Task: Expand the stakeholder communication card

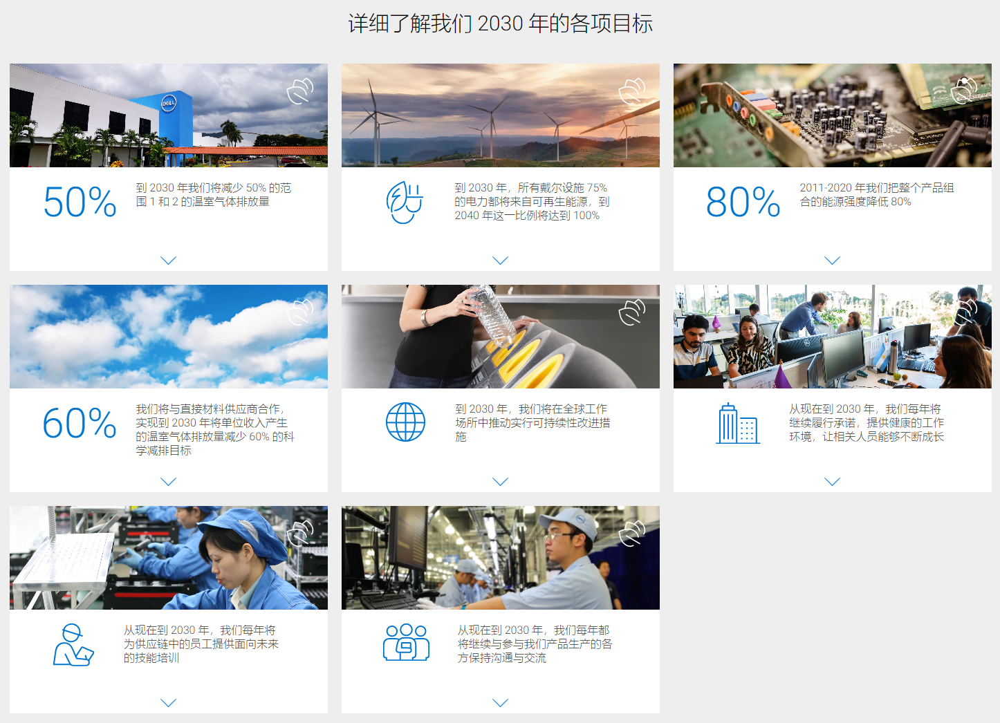Action: point(501,703)
